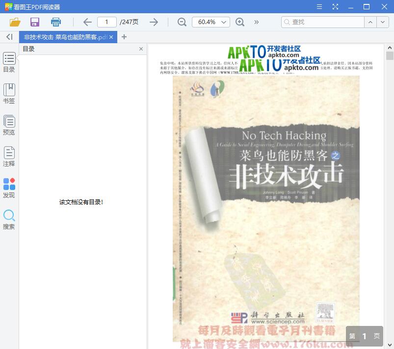Viewport: 394px width, 349px height.
Task: Click the 该文档没有目录! message text
Action: coord(81,202)
